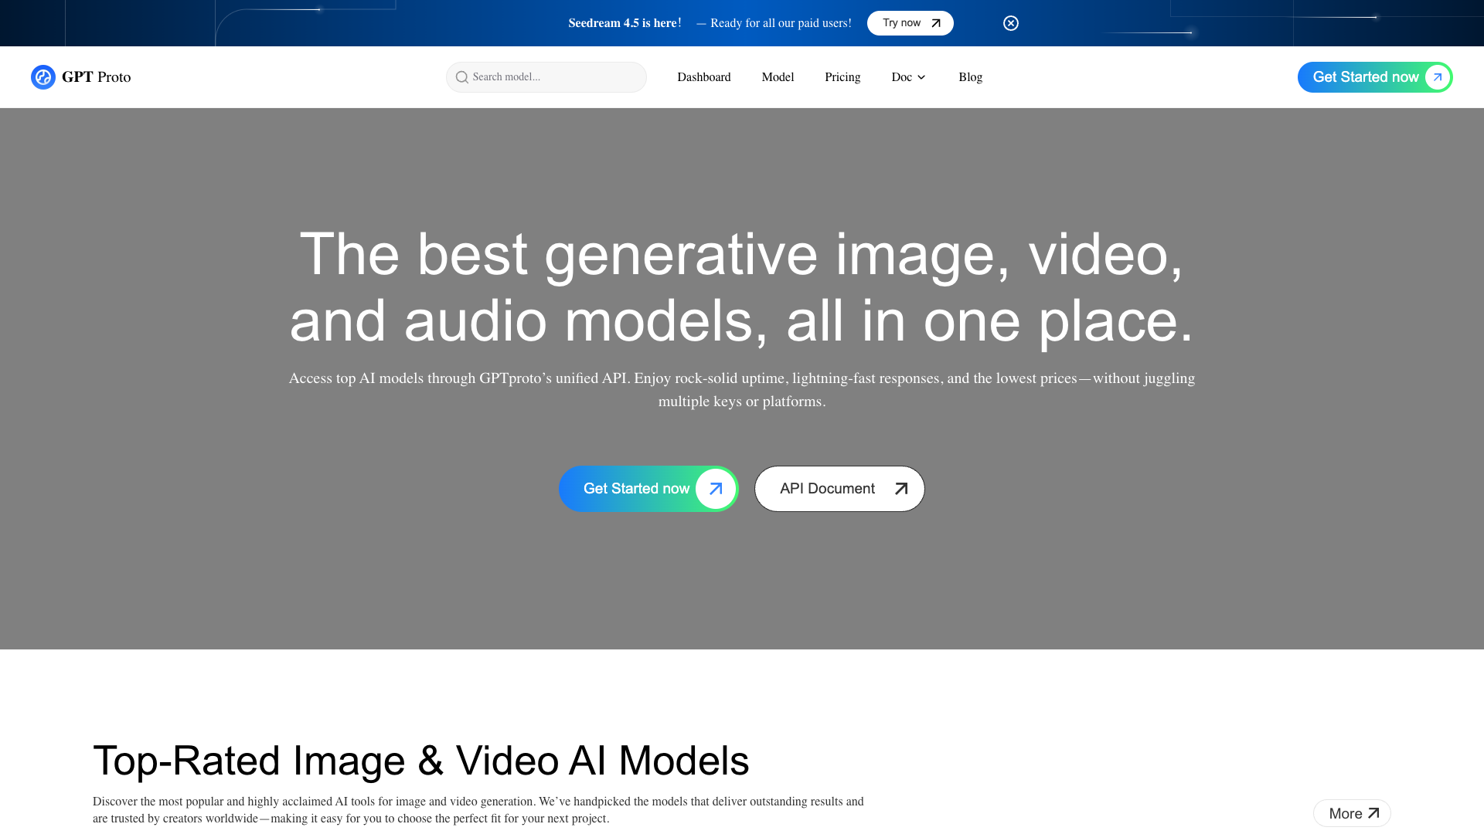Click the GPT Proto logo icon

[x=43, y=77]
